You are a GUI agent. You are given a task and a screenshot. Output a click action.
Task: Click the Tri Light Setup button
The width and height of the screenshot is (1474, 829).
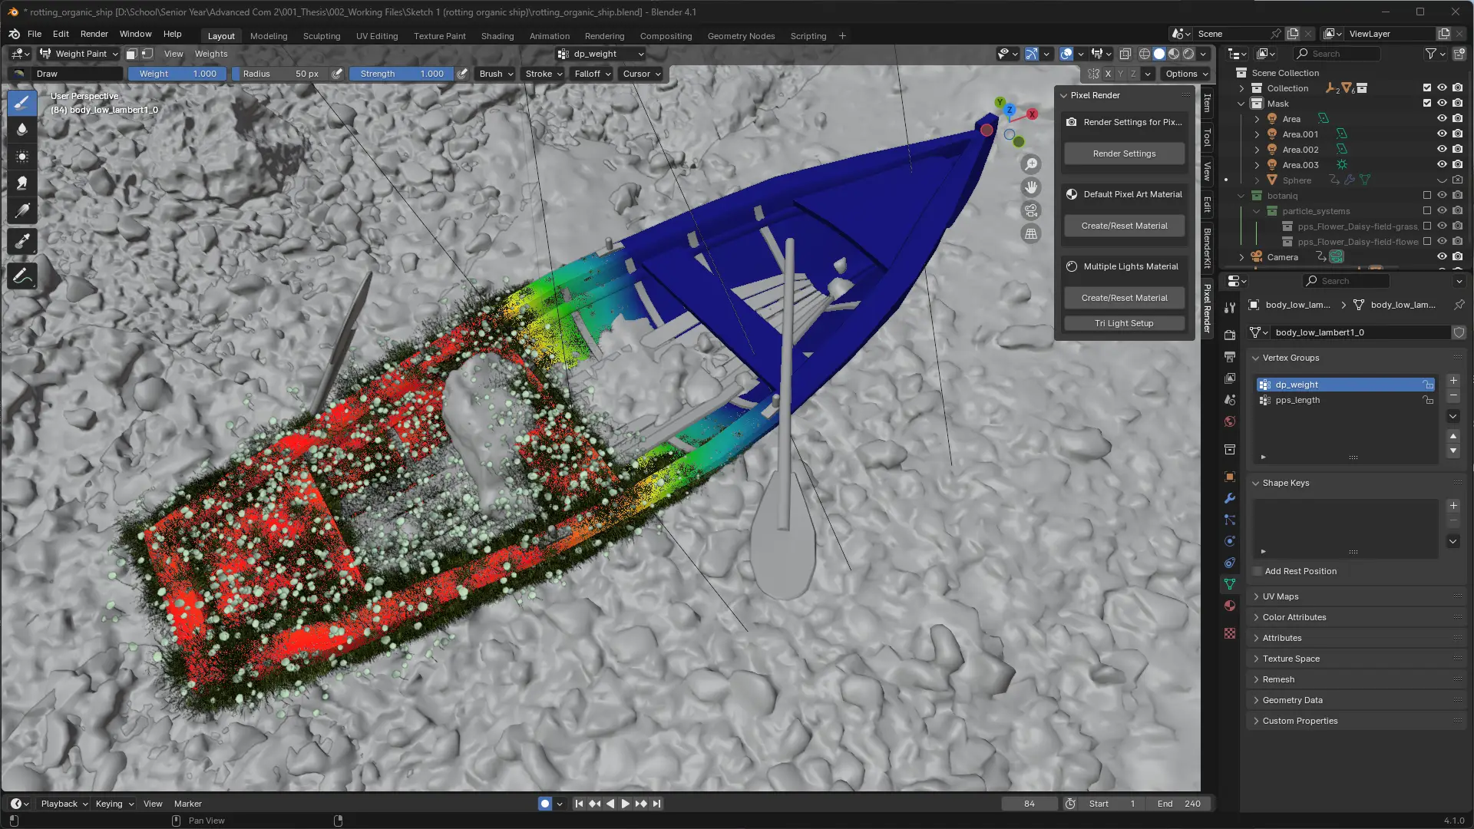coord(1124,323)
